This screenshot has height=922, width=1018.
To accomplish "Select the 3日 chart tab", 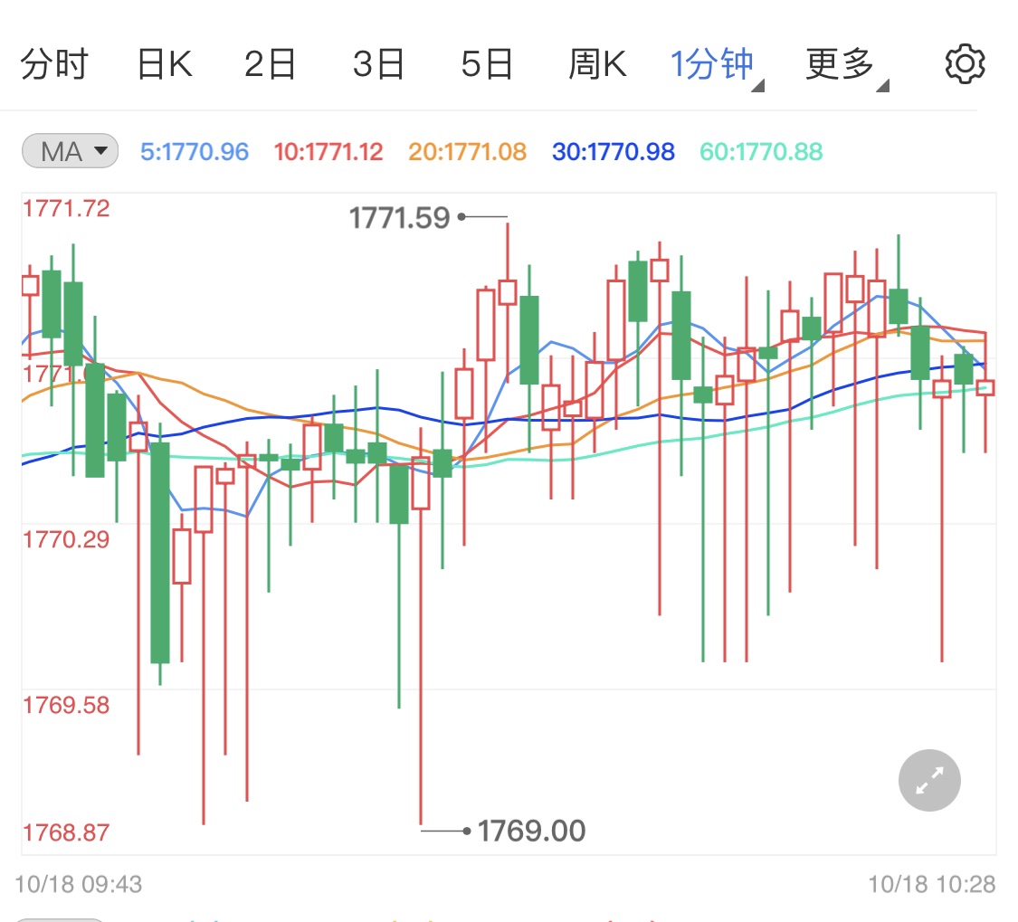I will tap(378, 64).
